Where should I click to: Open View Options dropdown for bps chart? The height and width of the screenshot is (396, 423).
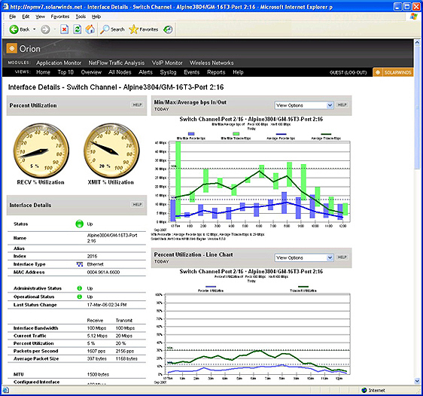click(x=304, y=105)
